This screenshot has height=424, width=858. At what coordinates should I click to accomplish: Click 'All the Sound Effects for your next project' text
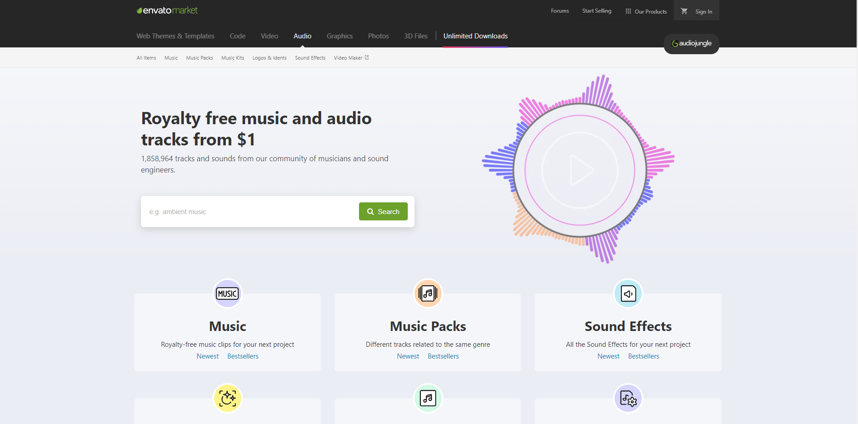click(628, 345)
